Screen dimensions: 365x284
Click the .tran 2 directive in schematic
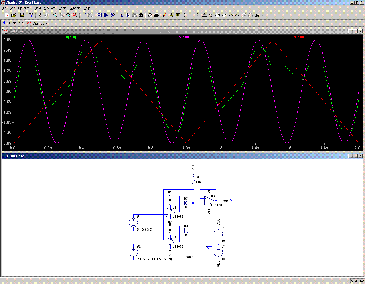pyautogui.click(x=188, y=257)
